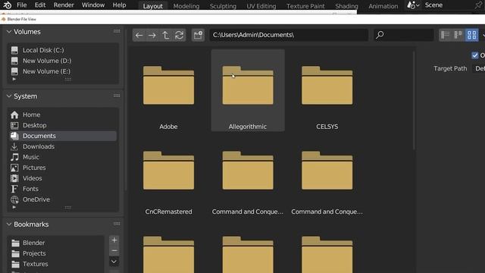Switch to thumbnails display mode
The width and height of the screenshot is (485, 273).
pos(471,35)
